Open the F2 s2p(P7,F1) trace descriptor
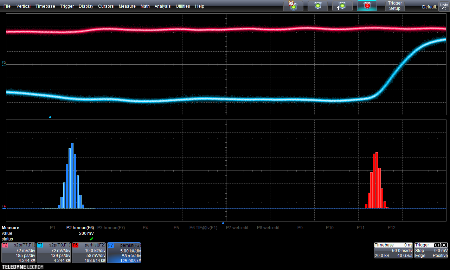The height and width of the screenshot is (270, 450). 19,252
